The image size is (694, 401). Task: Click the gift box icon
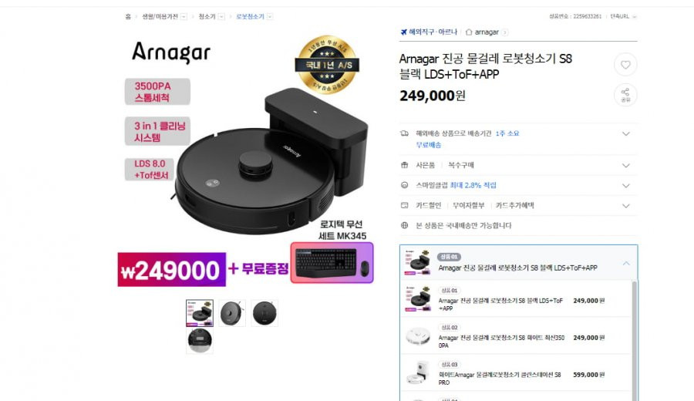coord(404,165)
